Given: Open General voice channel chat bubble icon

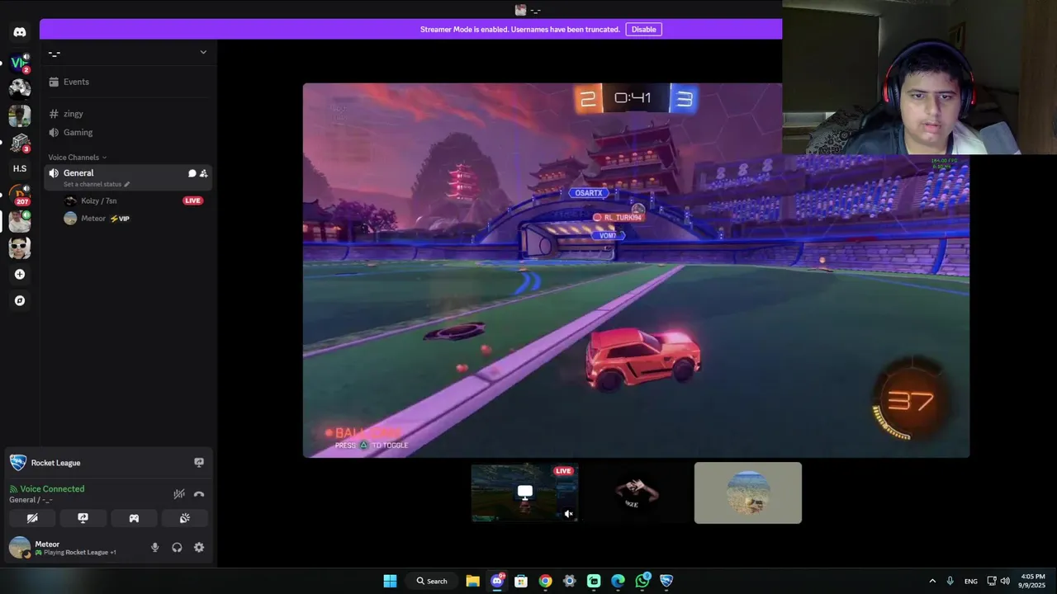Looking at the screenshot, I should [192, 173].
